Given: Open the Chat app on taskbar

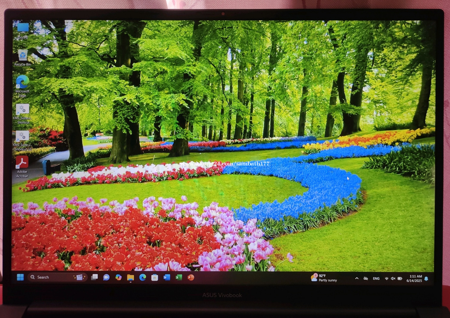Looking at the screenshot, I should (x=106, y=277).
